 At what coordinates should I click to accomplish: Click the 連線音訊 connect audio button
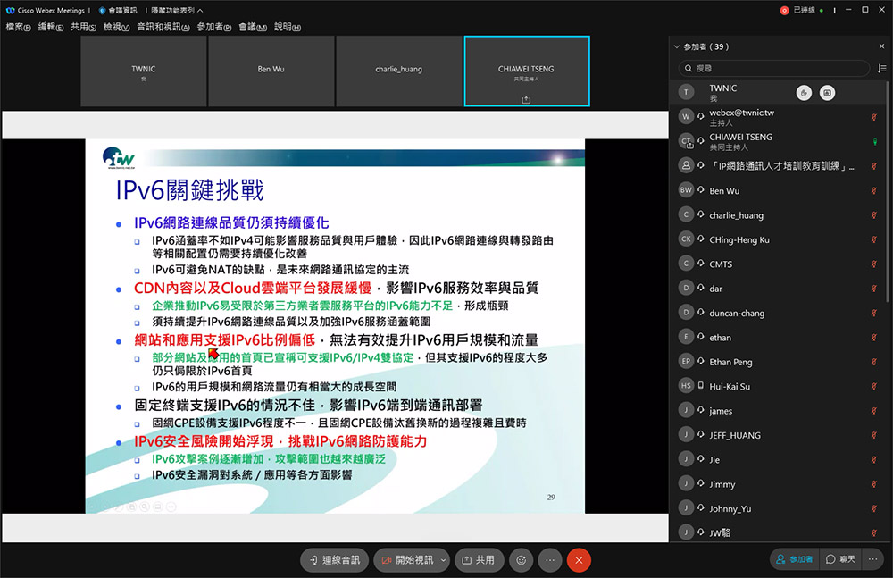tap(334, 559)
